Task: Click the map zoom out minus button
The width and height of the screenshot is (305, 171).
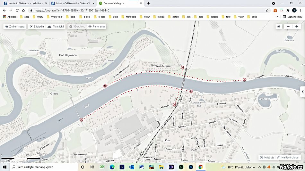Action: pos(288,27)
